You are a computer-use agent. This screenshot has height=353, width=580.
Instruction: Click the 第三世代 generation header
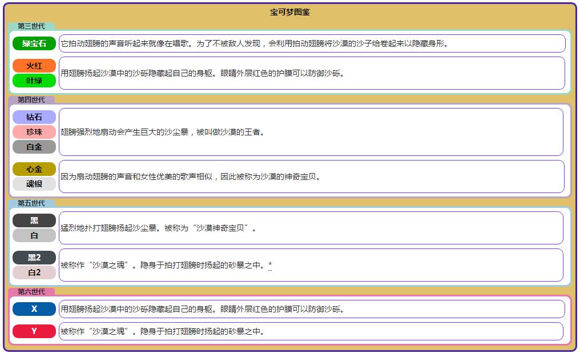pyautogui.click(x=31, y=26)
